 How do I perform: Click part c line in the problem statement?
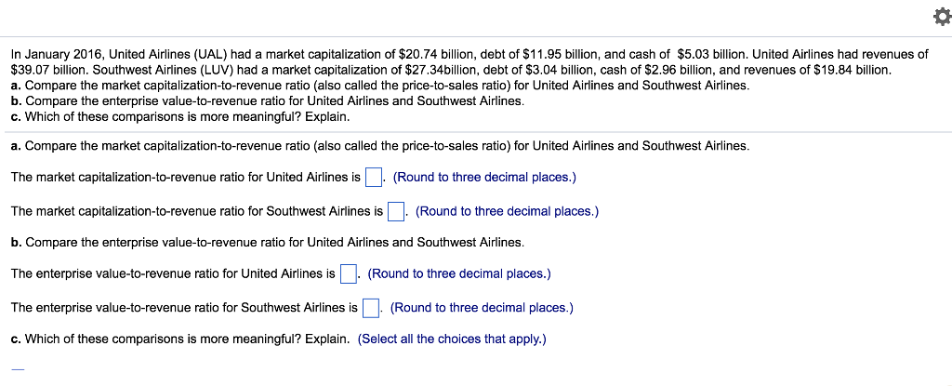pos(180,116)
